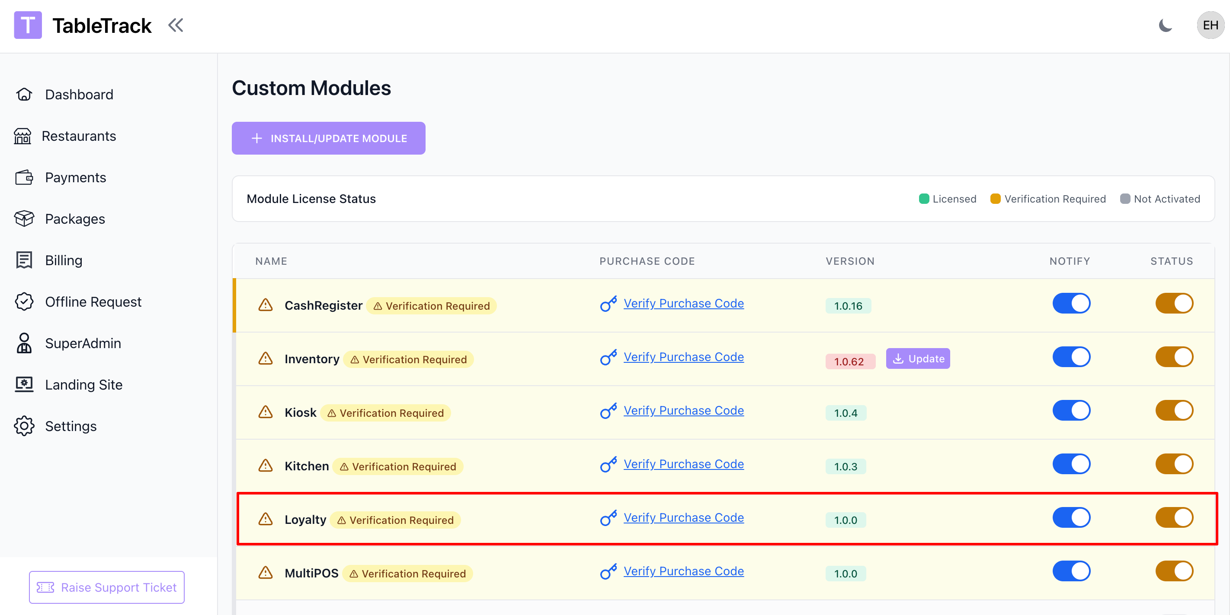Open EH user profile avatar
This screenshot has height=615, width=1230.
coord(1210,25)
